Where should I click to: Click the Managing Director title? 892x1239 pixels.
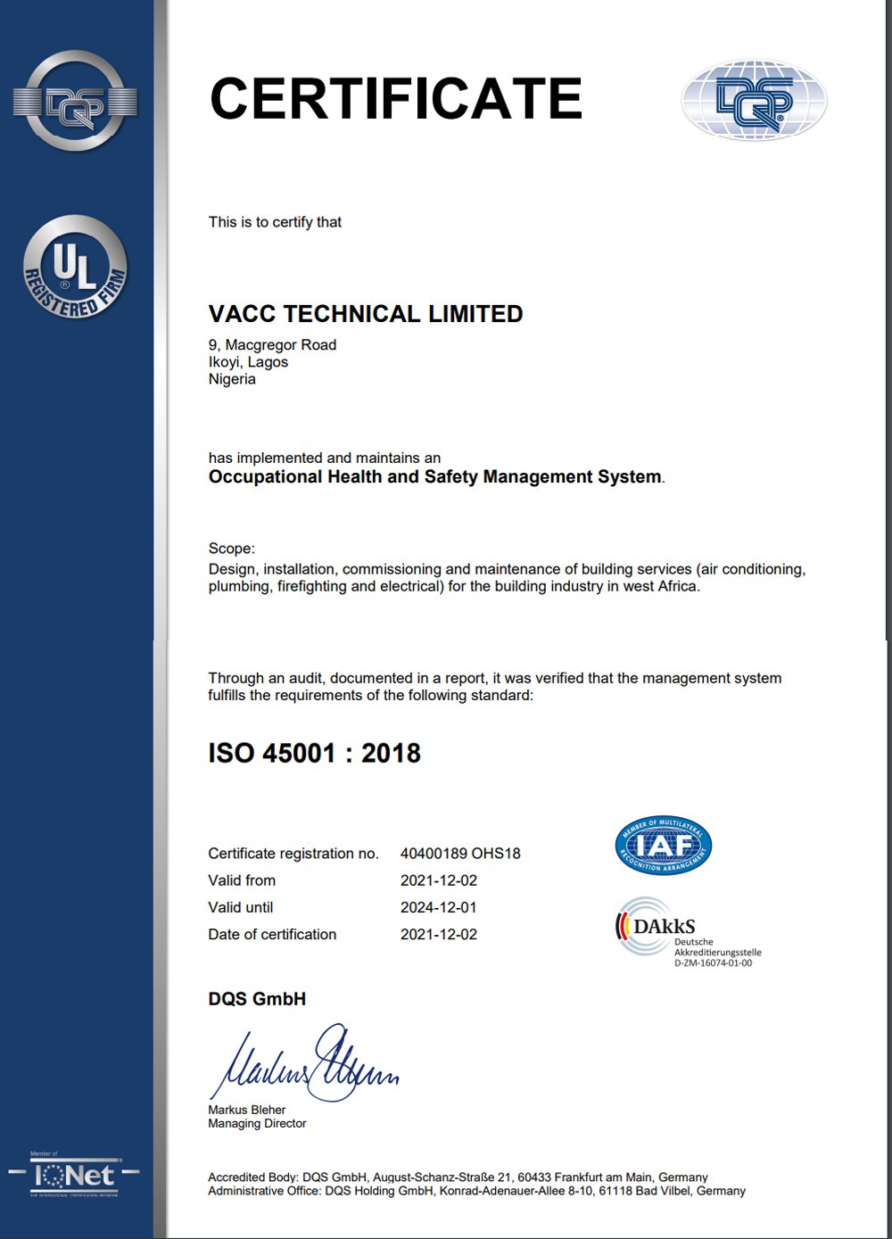point(257,1124)
